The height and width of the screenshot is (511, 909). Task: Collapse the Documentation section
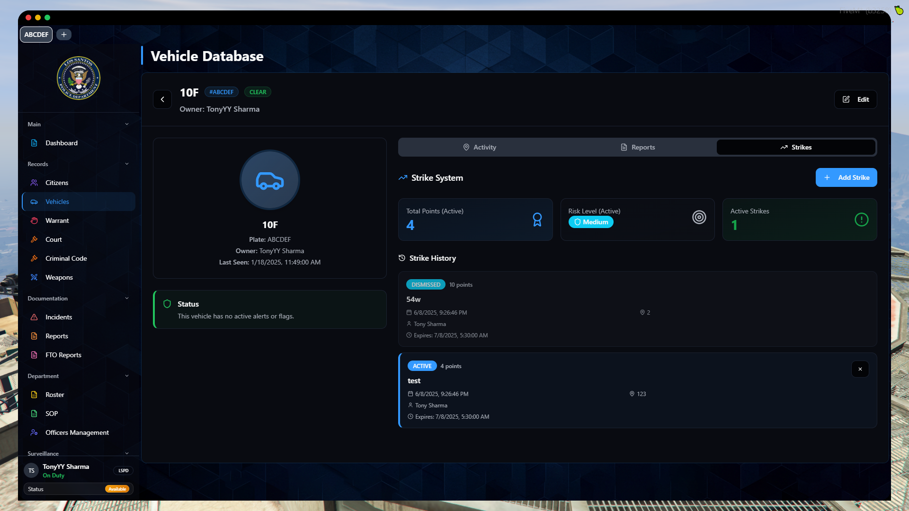(x=126, y=298)
